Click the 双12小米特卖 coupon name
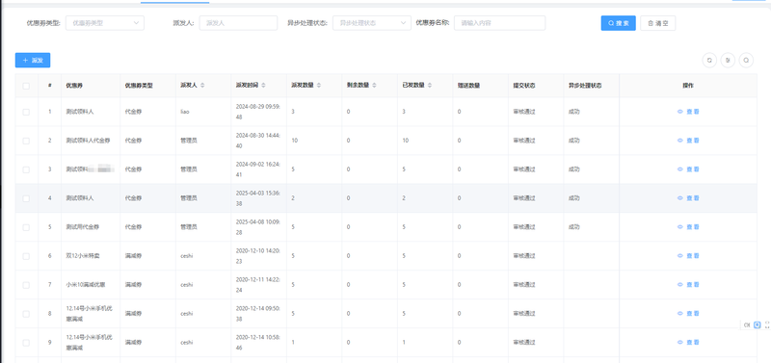The width and height of the screenshot is (771, 363). pos(83,256)
